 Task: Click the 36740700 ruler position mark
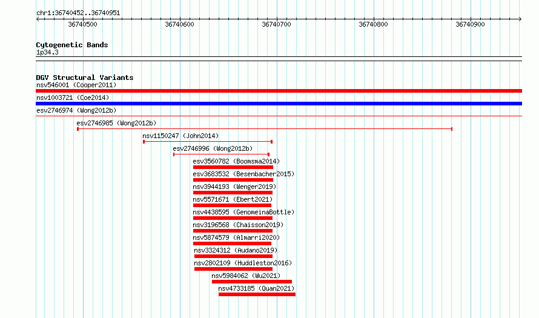[276, 24]
